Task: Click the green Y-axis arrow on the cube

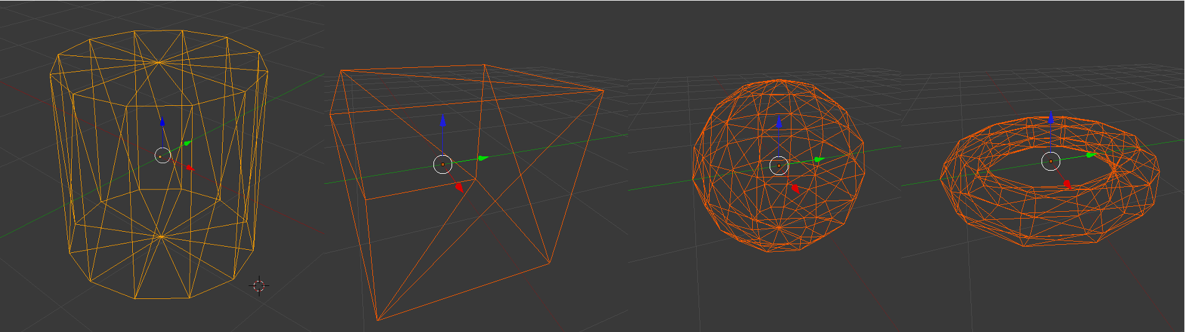Action: coord(483,158)
